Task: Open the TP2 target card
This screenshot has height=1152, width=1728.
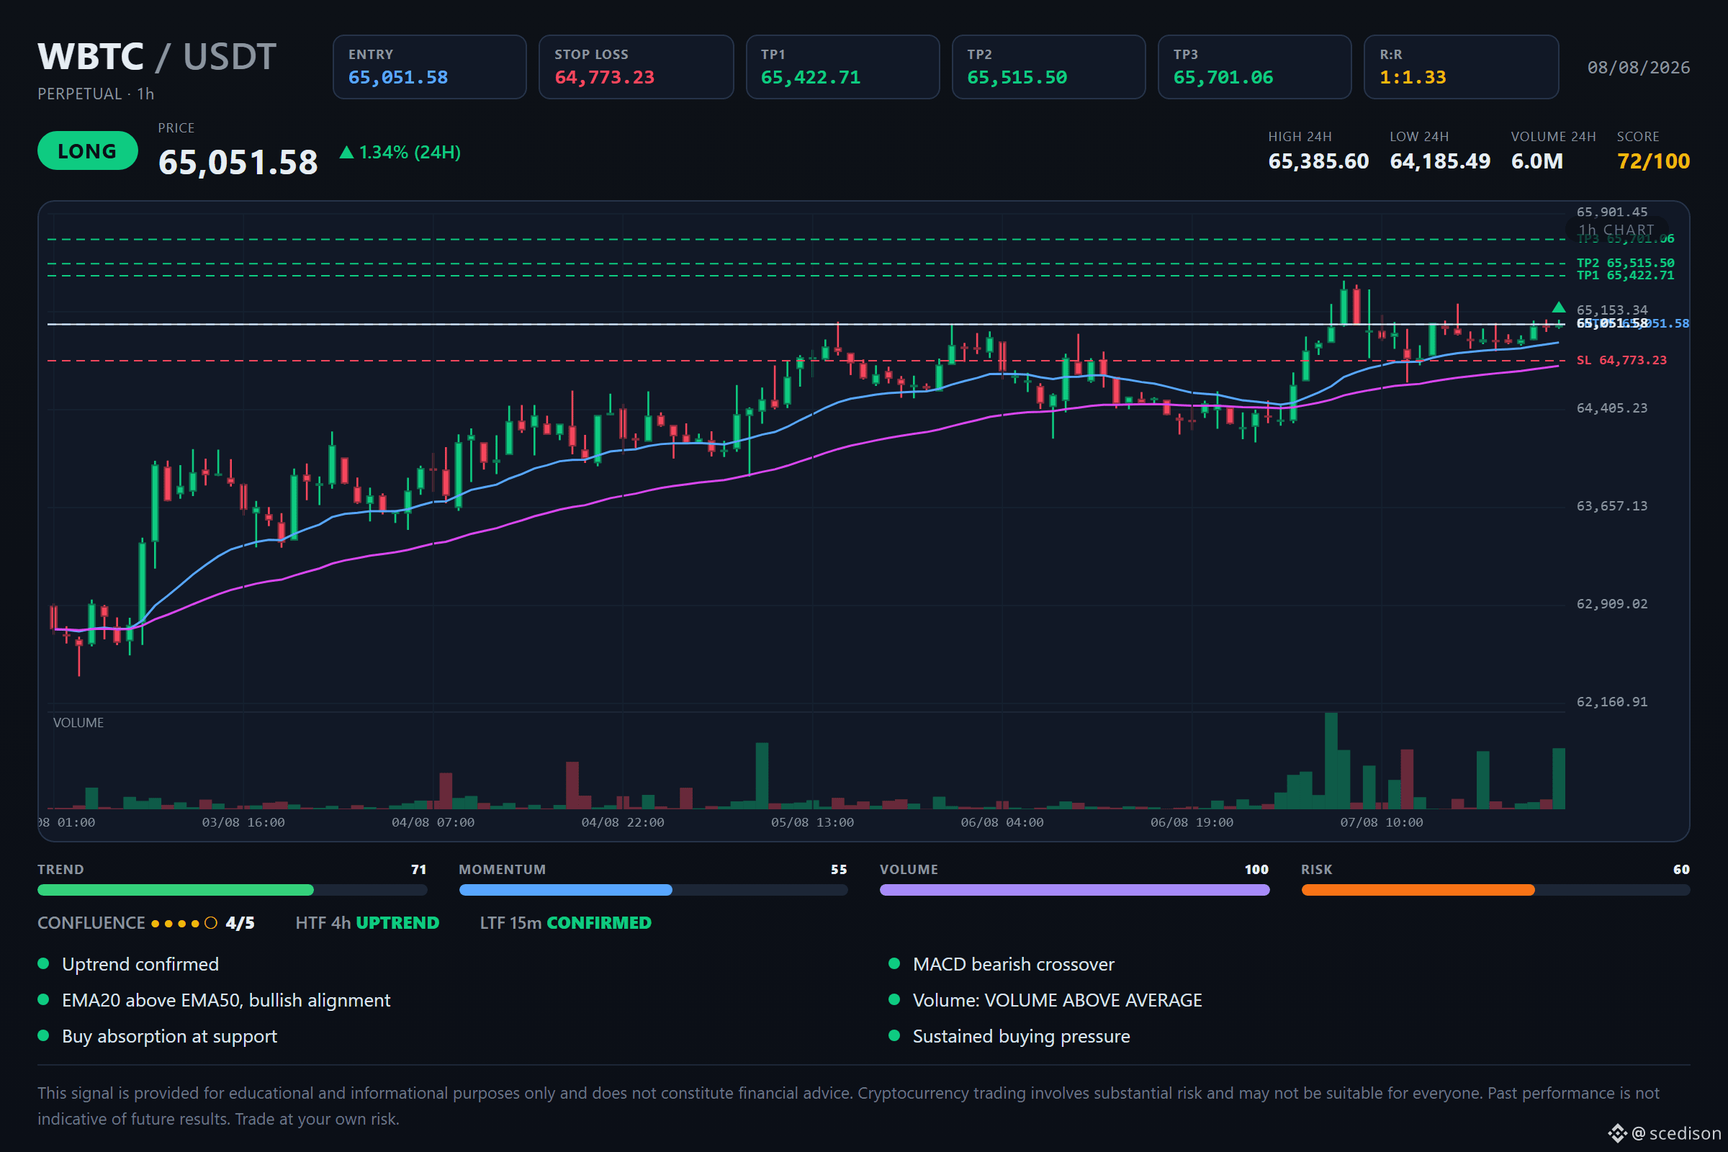Action: (1048, 67)
